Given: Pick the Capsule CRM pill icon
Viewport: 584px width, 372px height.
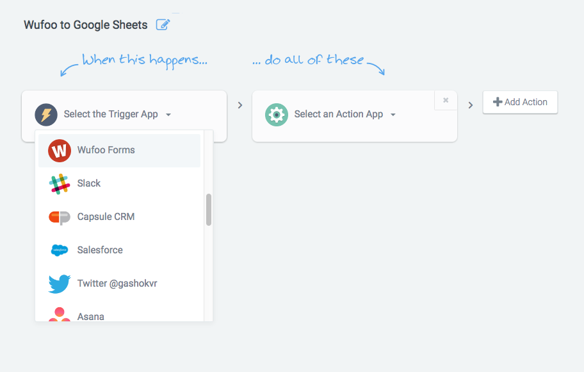Looking at the screenshot, I should coord(60,217).
